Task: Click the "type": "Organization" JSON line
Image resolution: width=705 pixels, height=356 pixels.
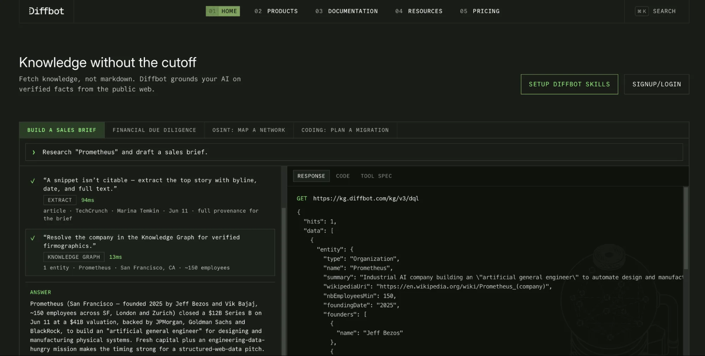Action: 361,259
